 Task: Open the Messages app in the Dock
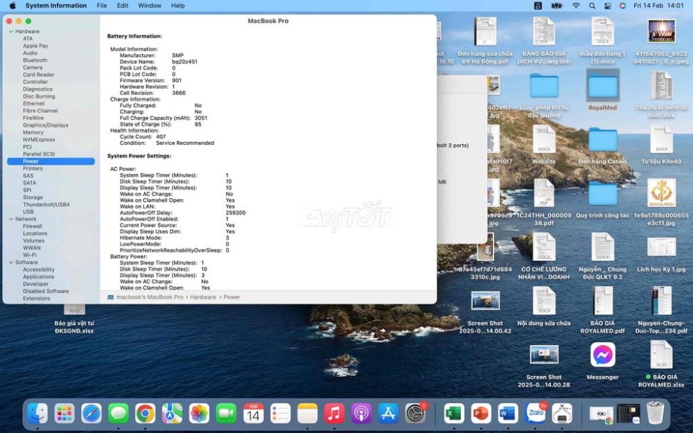point(119,414)
